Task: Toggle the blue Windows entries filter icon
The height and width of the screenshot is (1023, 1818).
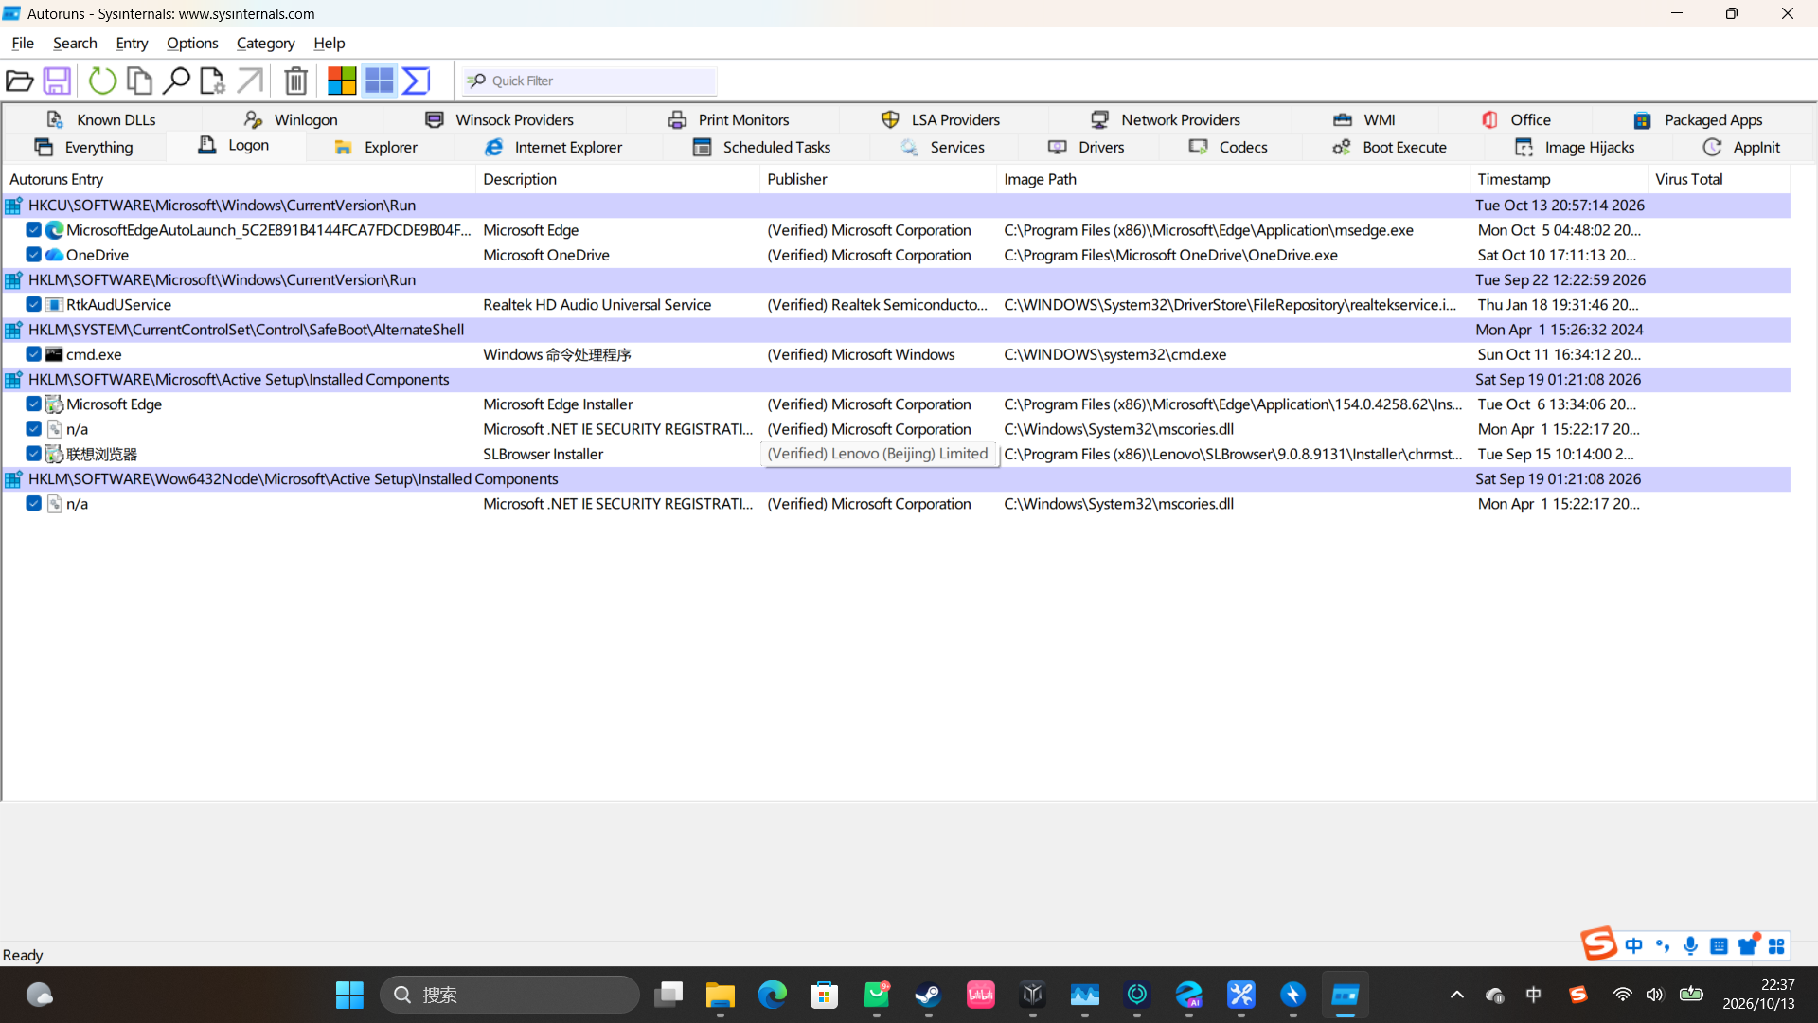Action: tap(380, 81)
